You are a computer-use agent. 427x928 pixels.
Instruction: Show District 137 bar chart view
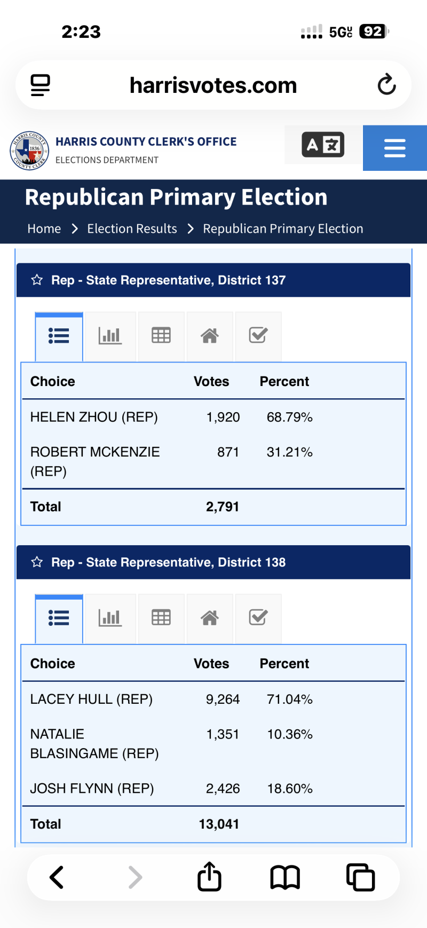pyautogui.click(x=110, y=336)
